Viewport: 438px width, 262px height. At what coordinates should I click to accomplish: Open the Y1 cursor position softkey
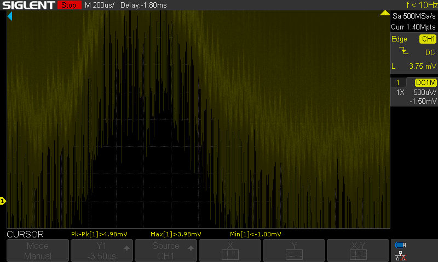102,251
